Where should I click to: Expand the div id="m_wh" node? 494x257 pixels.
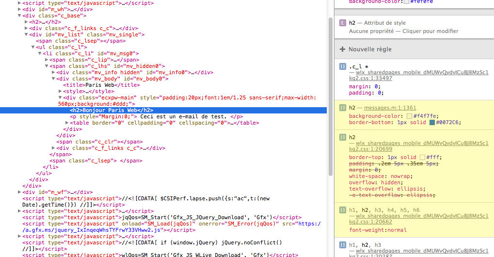coord(19,9)
